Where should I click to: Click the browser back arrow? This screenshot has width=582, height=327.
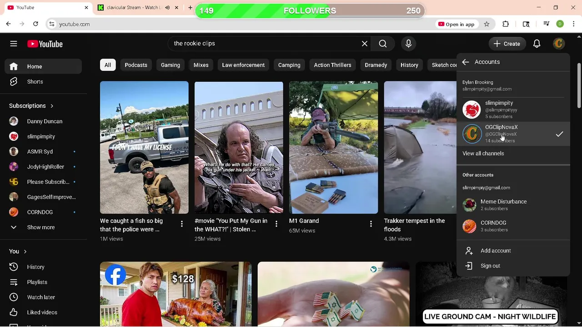click(8, 24)
